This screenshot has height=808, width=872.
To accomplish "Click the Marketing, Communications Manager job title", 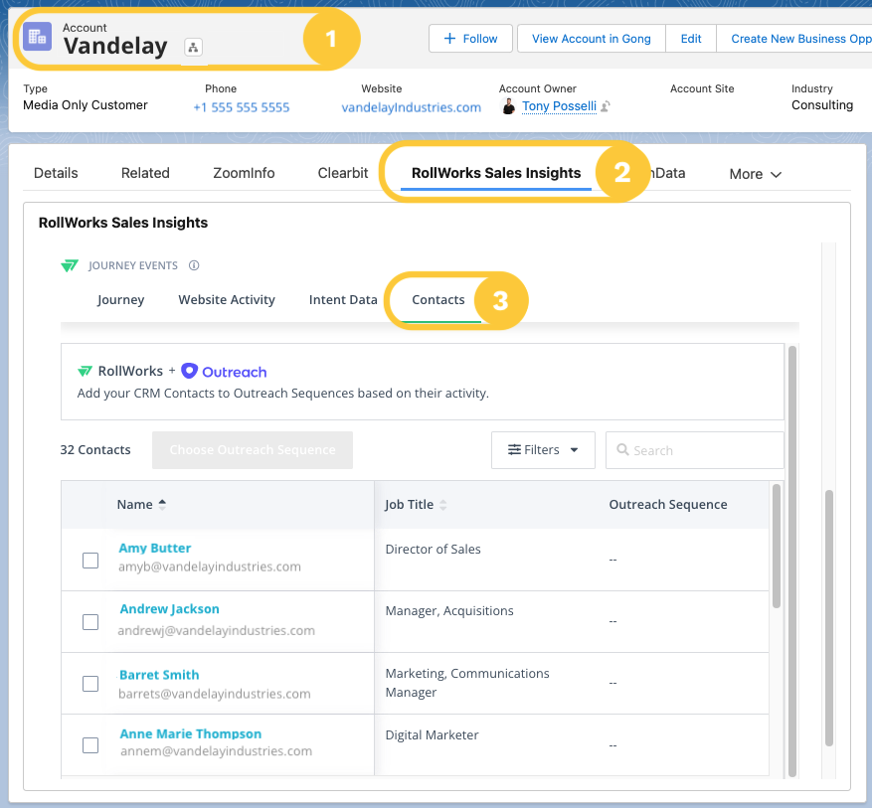I will coord(467,683).
